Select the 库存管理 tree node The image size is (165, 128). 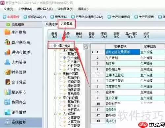(x=74, y=86)
